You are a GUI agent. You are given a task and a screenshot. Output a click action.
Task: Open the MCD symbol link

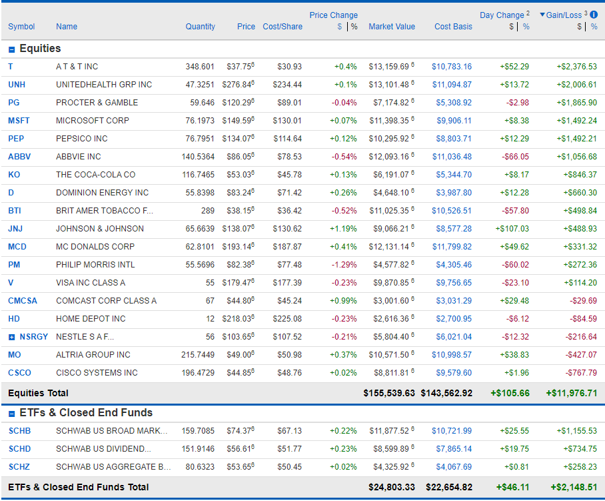tap(17, 247)
